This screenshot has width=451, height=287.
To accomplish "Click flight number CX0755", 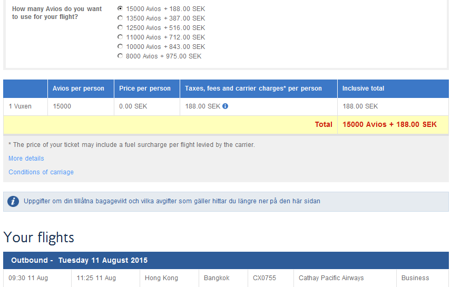I will [x=264, y=278].
